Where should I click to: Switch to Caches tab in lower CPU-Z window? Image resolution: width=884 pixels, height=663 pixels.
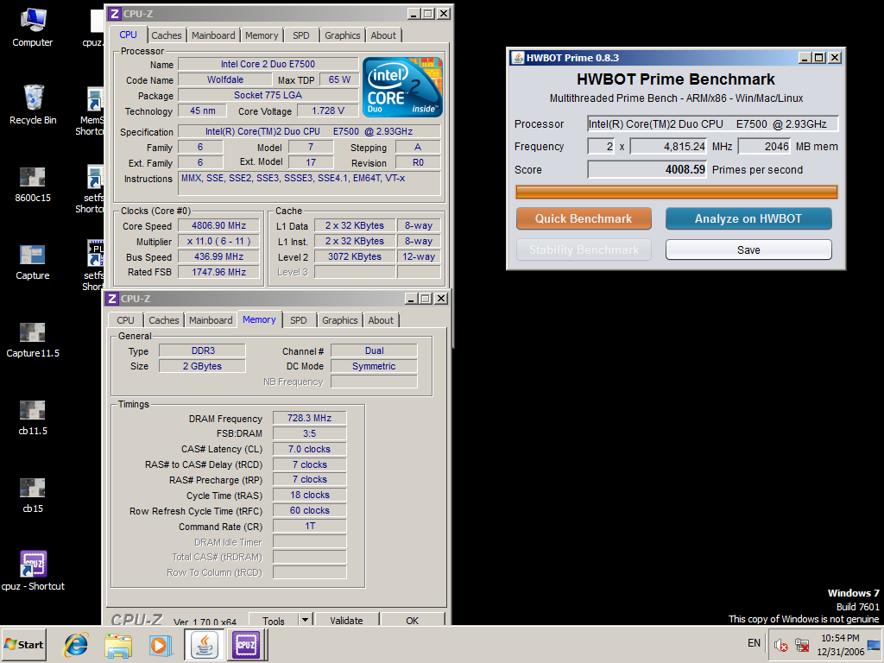pyautogui.click(x=163, y=320)
